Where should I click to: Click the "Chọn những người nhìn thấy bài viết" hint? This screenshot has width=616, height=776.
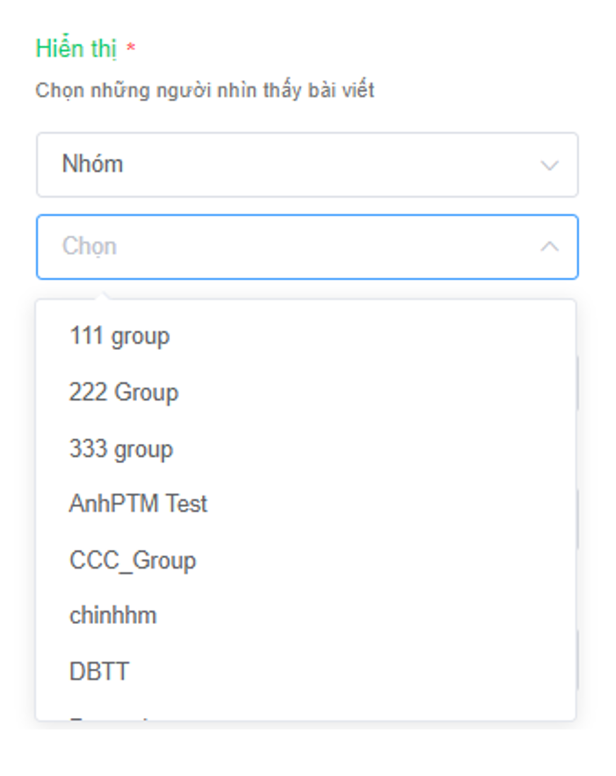(205, 91)
